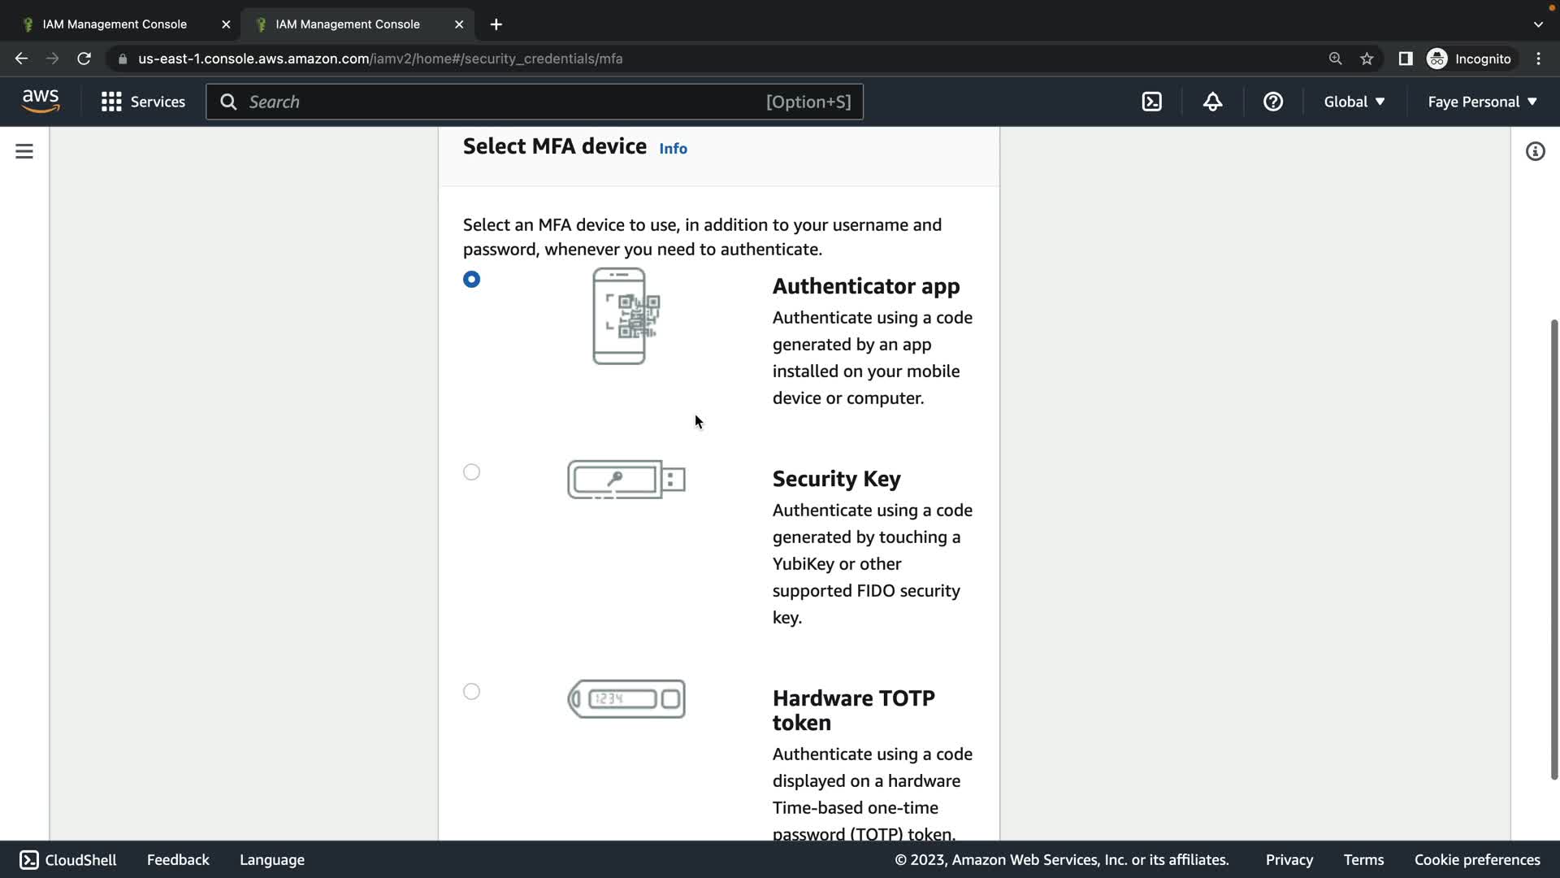
Task: Click the AWS logo home icon
Action: 41,102
